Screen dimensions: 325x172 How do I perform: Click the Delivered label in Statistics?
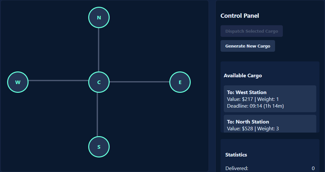coord(237,168)
